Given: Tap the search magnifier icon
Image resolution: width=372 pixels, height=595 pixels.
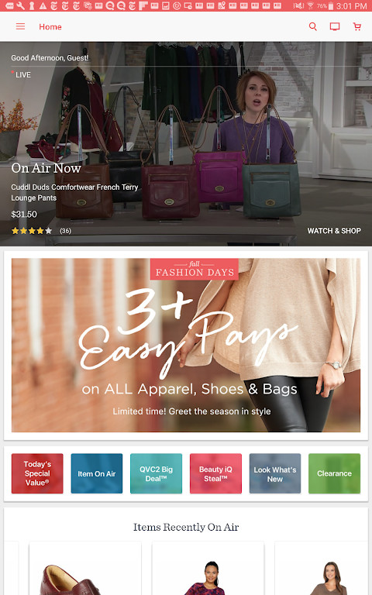Looking at the screenshot, I should [x=313, y=26].
